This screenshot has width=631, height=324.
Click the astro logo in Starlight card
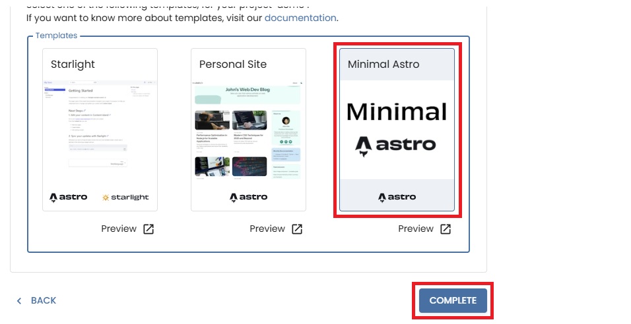tap(68, 197)
